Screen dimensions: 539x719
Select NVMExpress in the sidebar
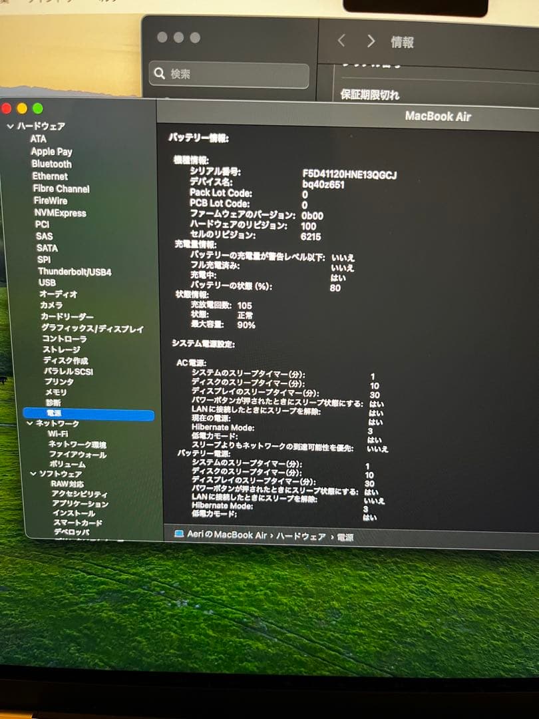pyautogui.click(x=60, y=213)
